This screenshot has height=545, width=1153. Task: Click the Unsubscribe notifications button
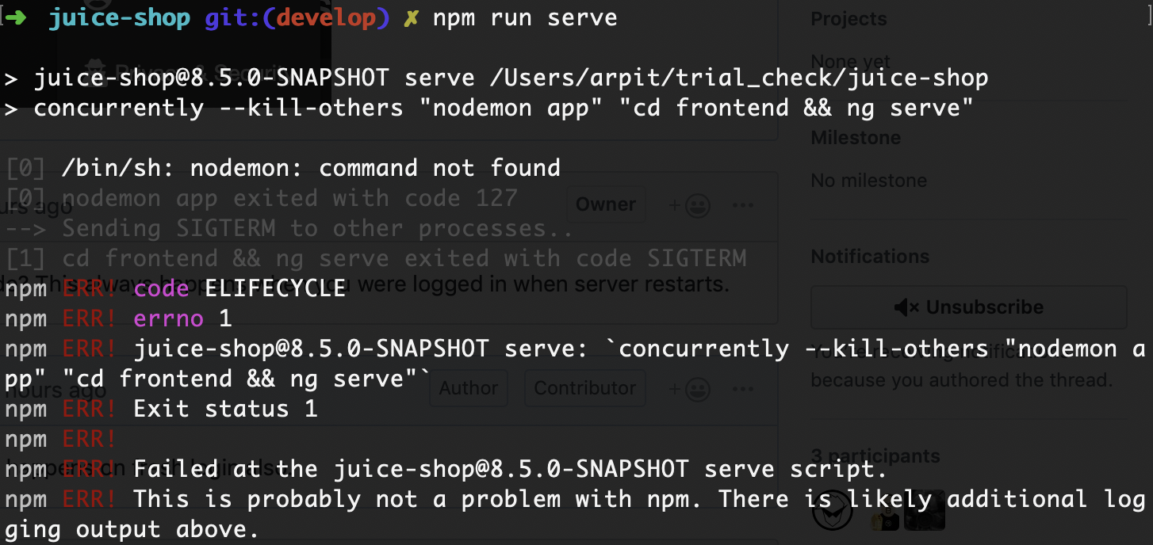click(968, 307)
